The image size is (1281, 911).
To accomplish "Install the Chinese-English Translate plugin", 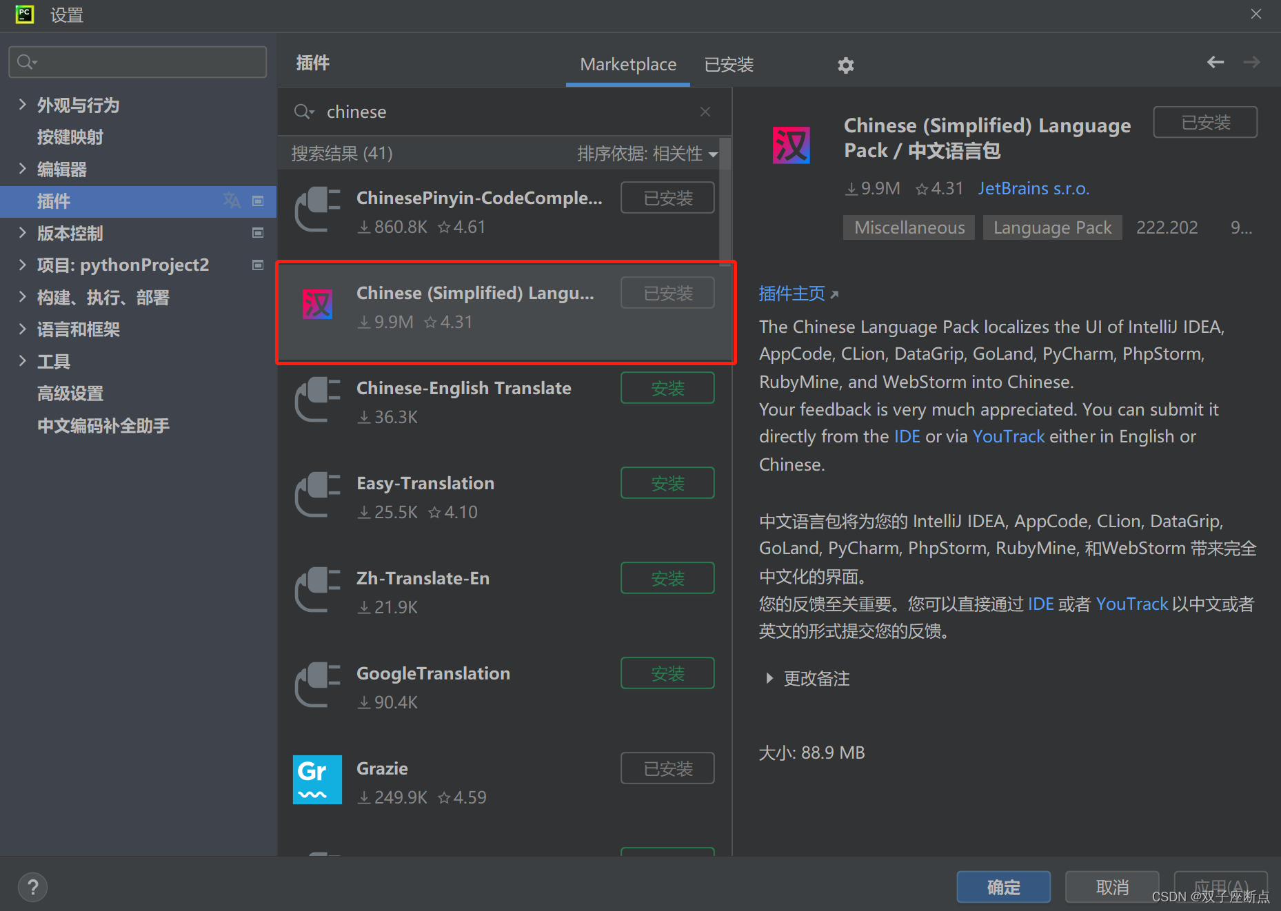I will [x=667, y=388].
